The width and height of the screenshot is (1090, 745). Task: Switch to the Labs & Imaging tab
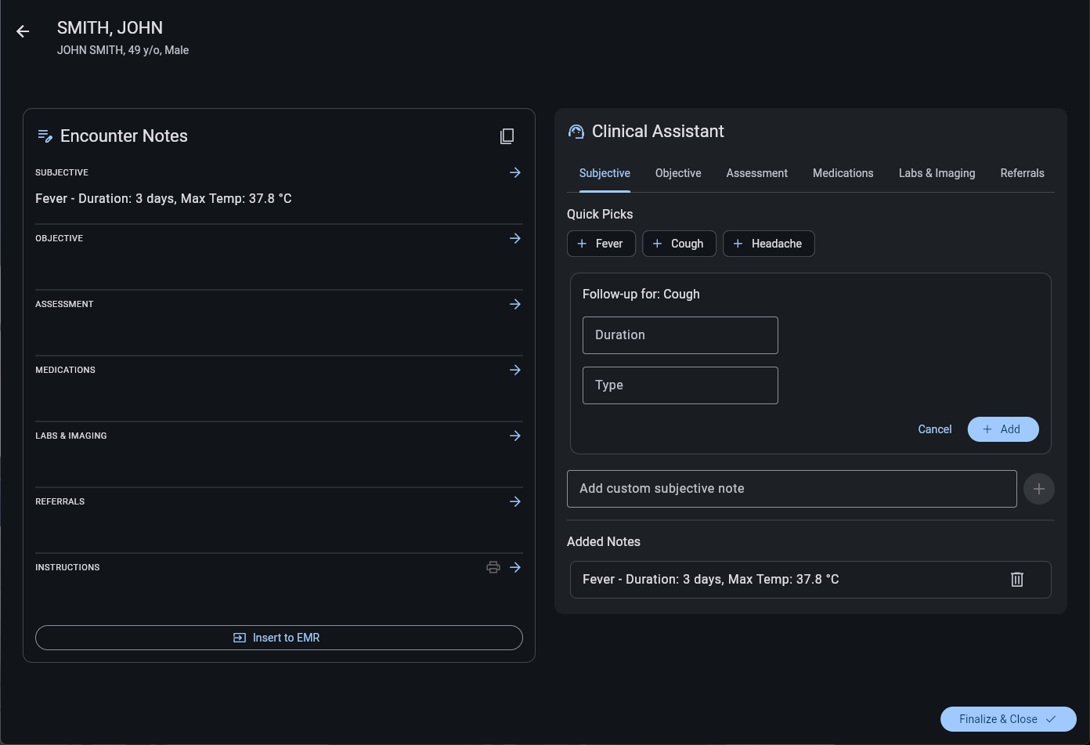(937, 173)
